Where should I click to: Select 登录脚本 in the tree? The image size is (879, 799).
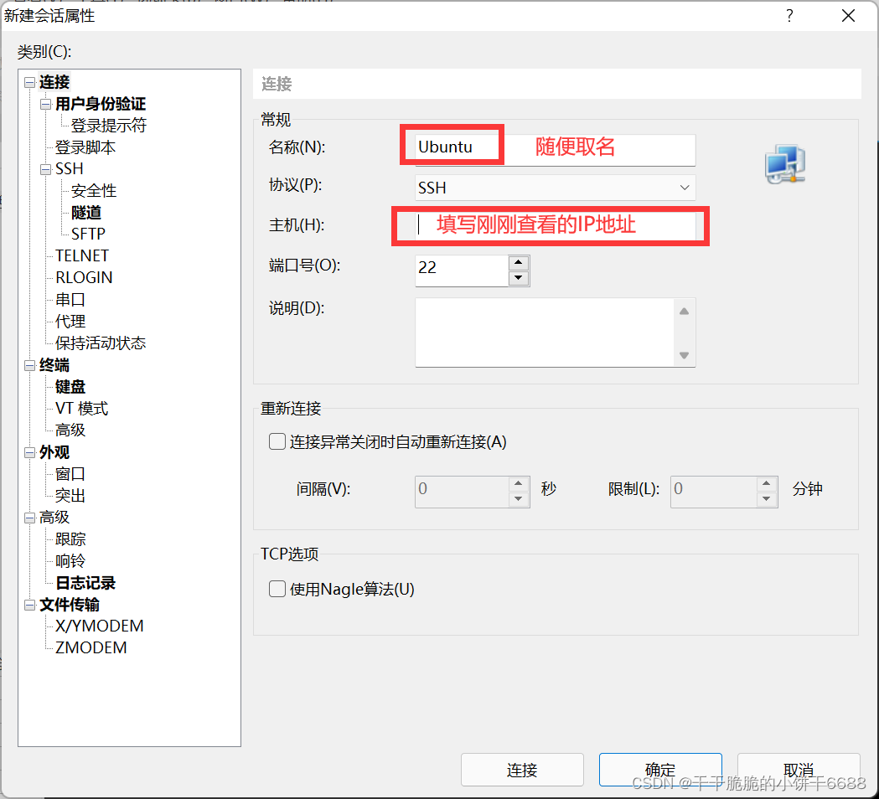point(85,147)
